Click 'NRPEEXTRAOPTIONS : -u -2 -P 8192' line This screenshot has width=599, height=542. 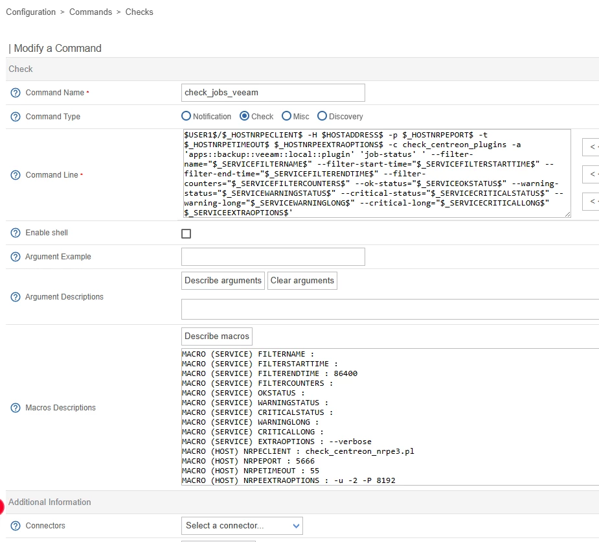(289, 481)
